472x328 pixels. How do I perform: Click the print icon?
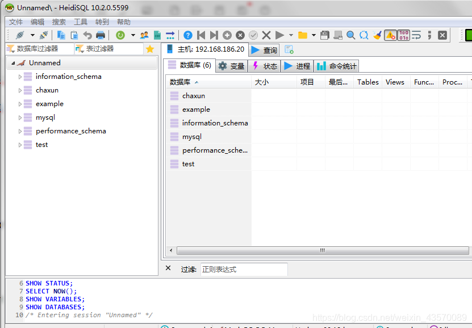pyautogui.click(x=100, y=35)
